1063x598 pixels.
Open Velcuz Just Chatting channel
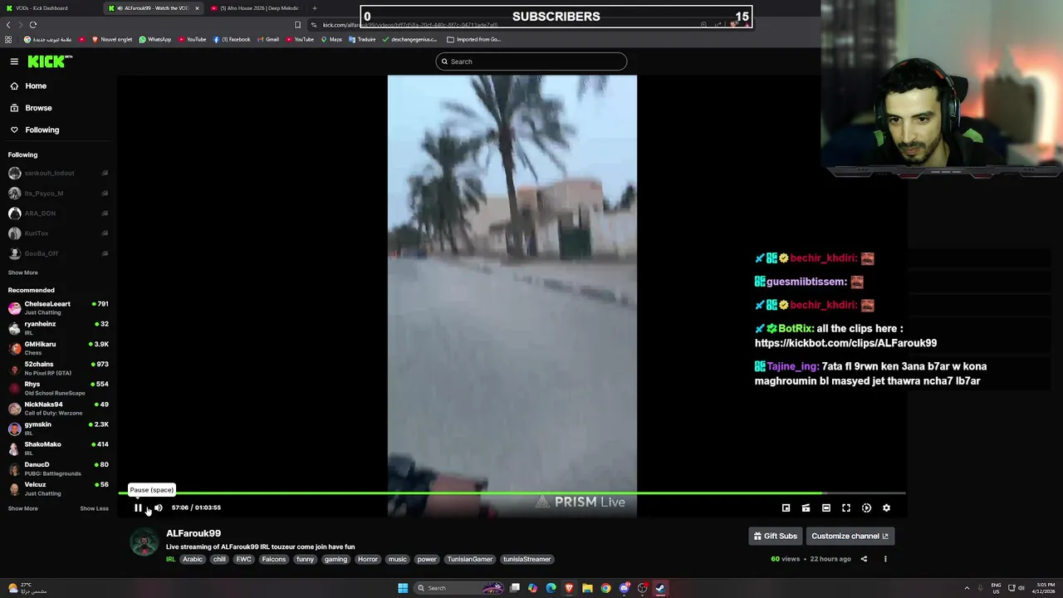pos(58,488)
